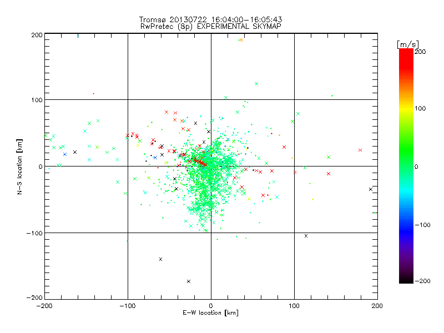Click the x-axis tick label '-200'
Screen dimensions: 444x333
click(x=44, y=306)
